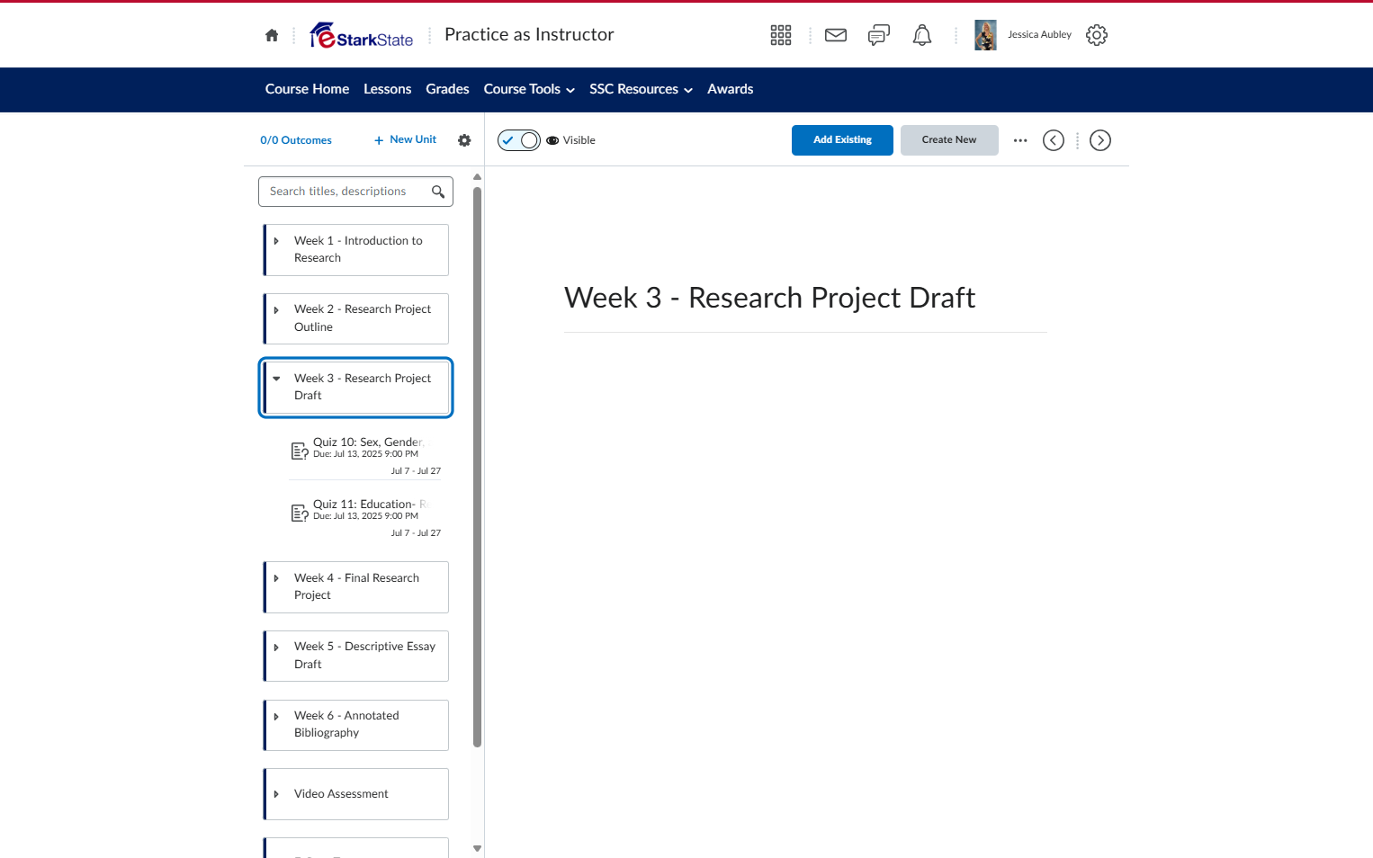Click the plus icon beside New Unit
Viewport: 1373px width, 858px height.
(379, 140)
